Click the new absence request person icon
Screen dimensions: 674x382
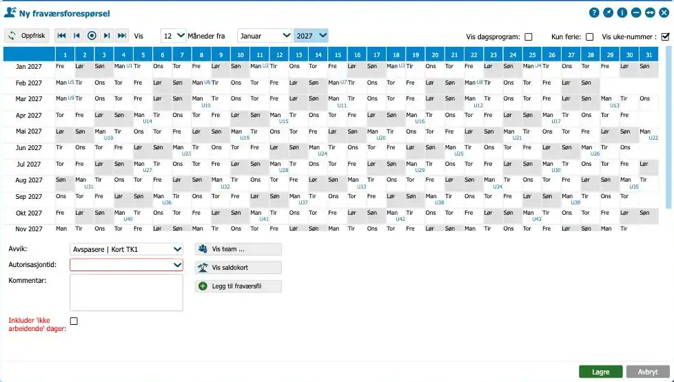click(x=10, y=12)
